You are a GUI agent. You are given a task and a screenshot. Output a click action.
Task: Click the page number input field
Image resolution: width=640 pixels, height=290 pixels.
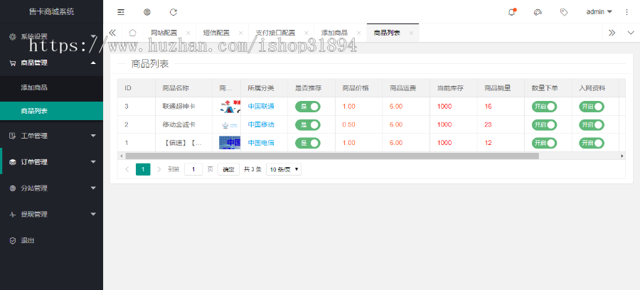coord(193,169)
